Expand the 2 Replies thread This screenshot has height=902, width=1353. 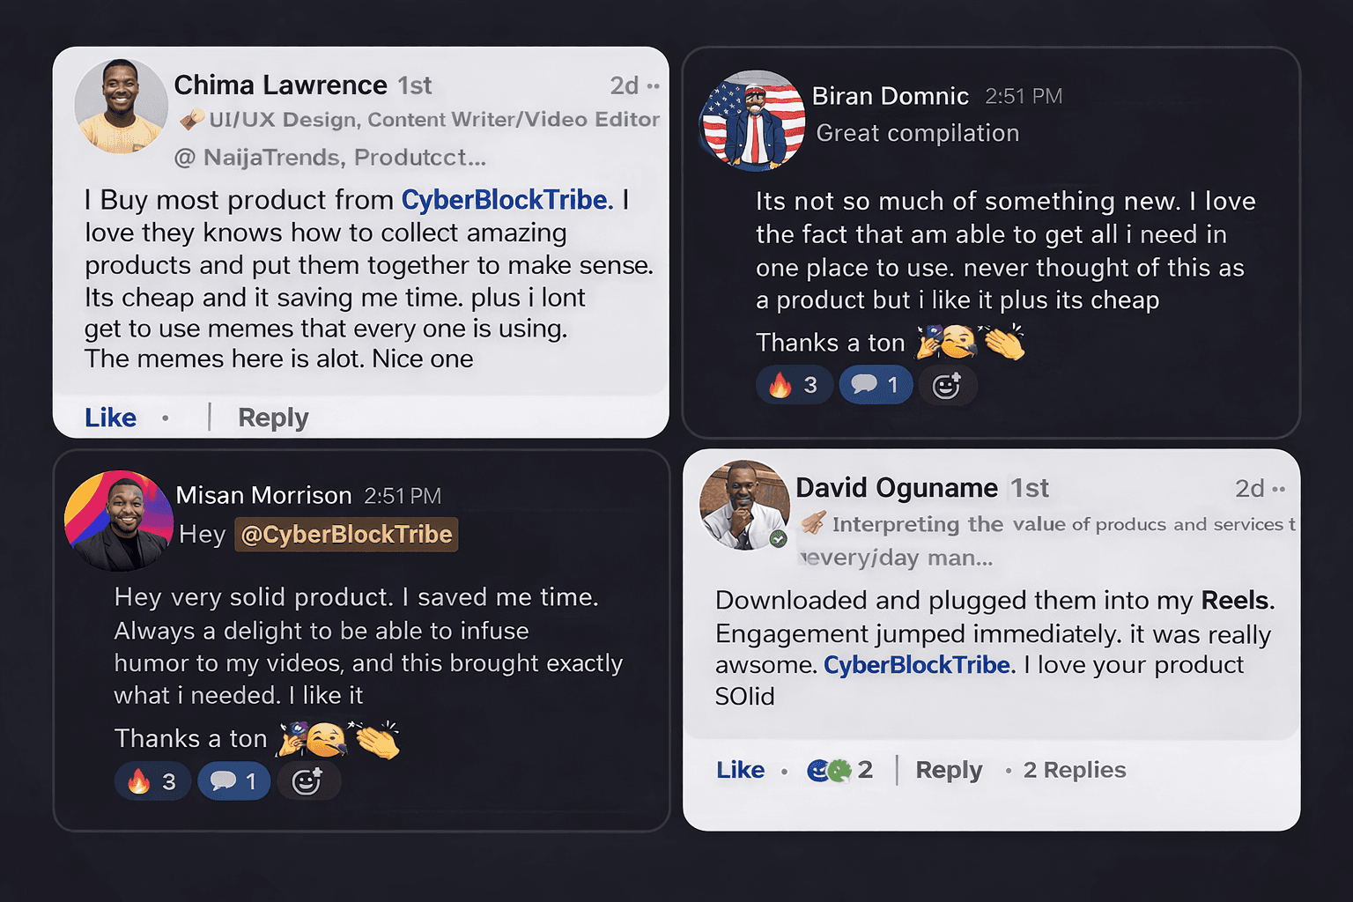point(1075,770)
